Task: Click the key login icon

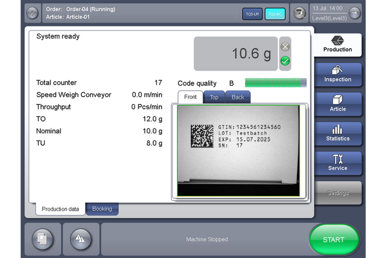Action: [x=354, y=13]
